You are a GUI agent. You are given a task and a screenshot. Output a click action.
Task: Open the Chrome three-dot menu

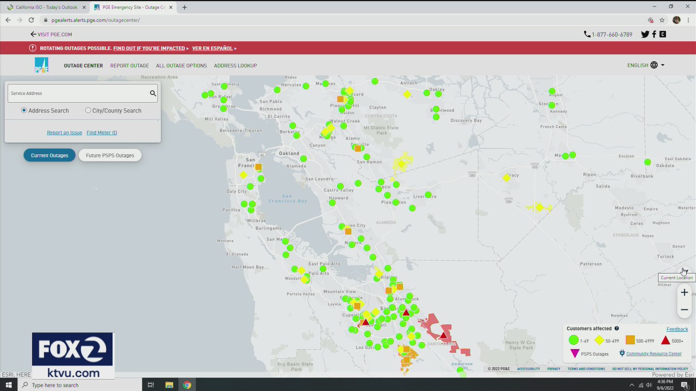coord(688,20)
